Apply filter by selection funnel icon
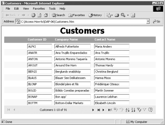Screen dimensions: 165x125 (139, 110)
